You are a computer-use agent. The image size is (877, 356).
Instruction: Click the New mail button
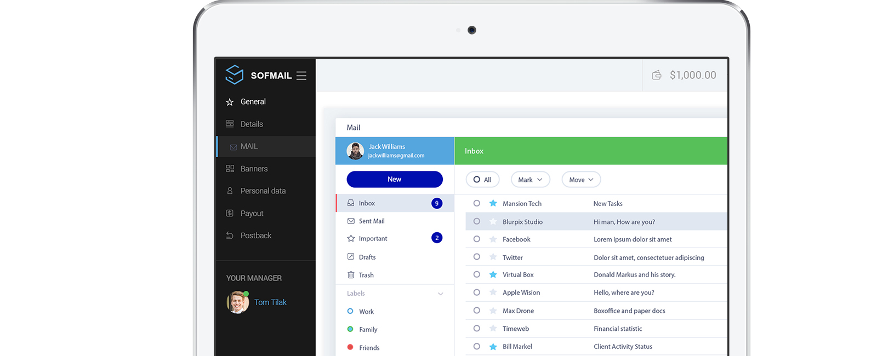pos(395,179)
